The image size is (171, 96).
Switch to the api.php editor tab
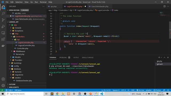tap(53, 6)
